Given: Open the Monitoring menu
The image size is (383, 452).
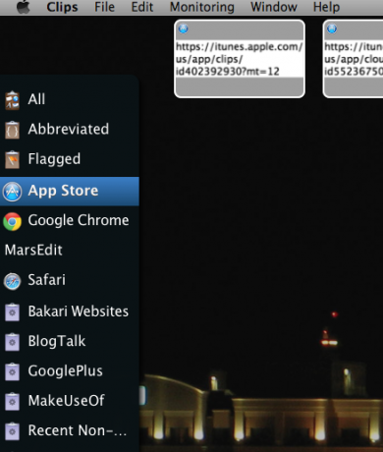Looking at the screenshot, I should (202, 7).
